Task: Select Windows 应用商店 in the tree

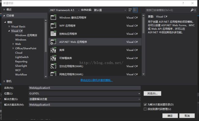Action: [26, 35]
